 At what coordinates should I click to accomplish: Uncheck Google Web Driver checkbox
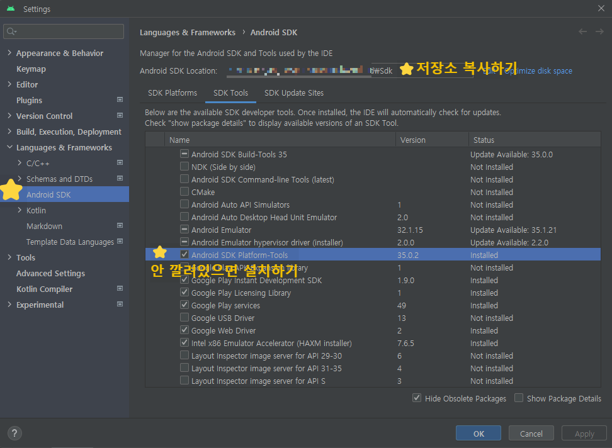pyautogui.click(x=184, y=330)
